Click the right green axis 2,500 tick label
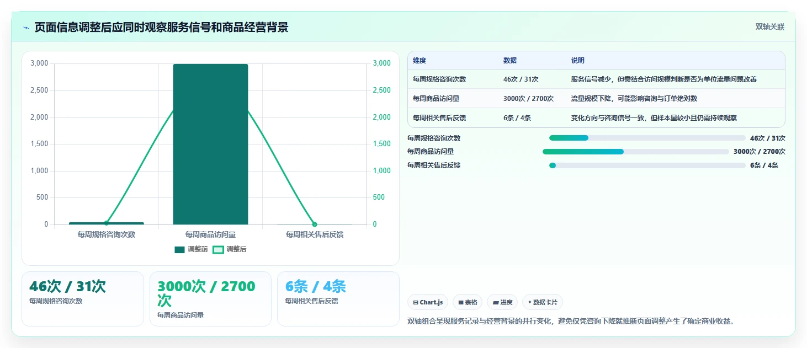Image resolution: width=807 pixels, height=348 pixels. [x=381, y=90]
